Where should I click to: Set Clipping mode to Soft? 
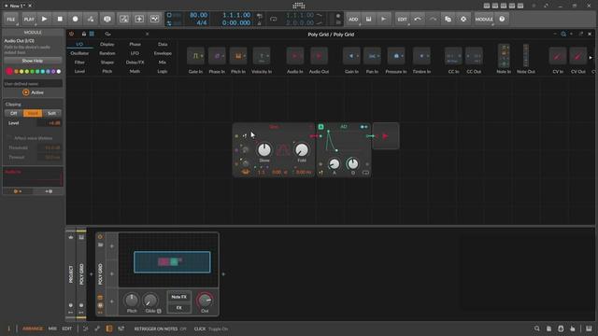(x=51, y=113)
